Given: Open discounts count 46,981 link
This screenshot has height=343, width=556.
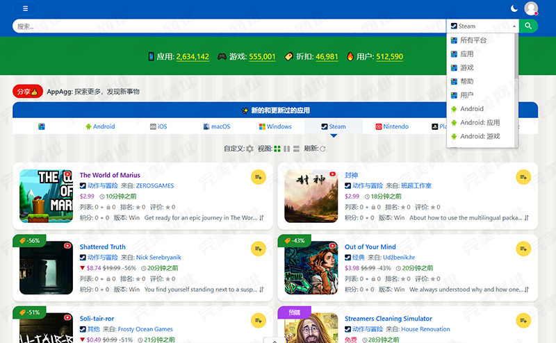Looking at the screenshot, I should click(327, 57).
